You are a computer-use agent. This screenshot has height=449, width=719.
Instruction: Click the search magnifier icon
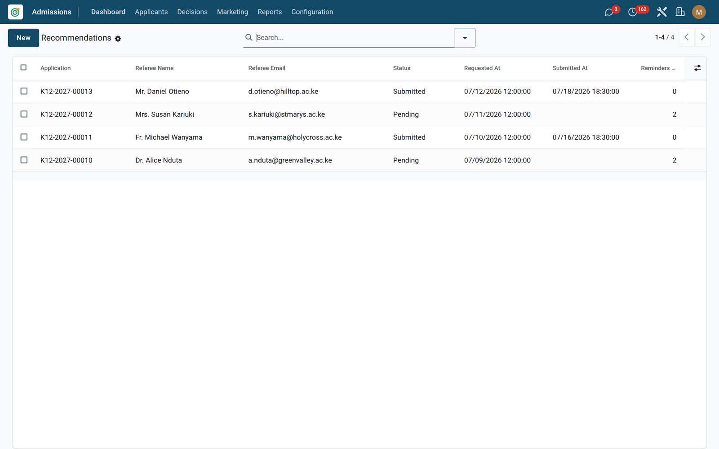pyautogui.click(x=249, y=37)
